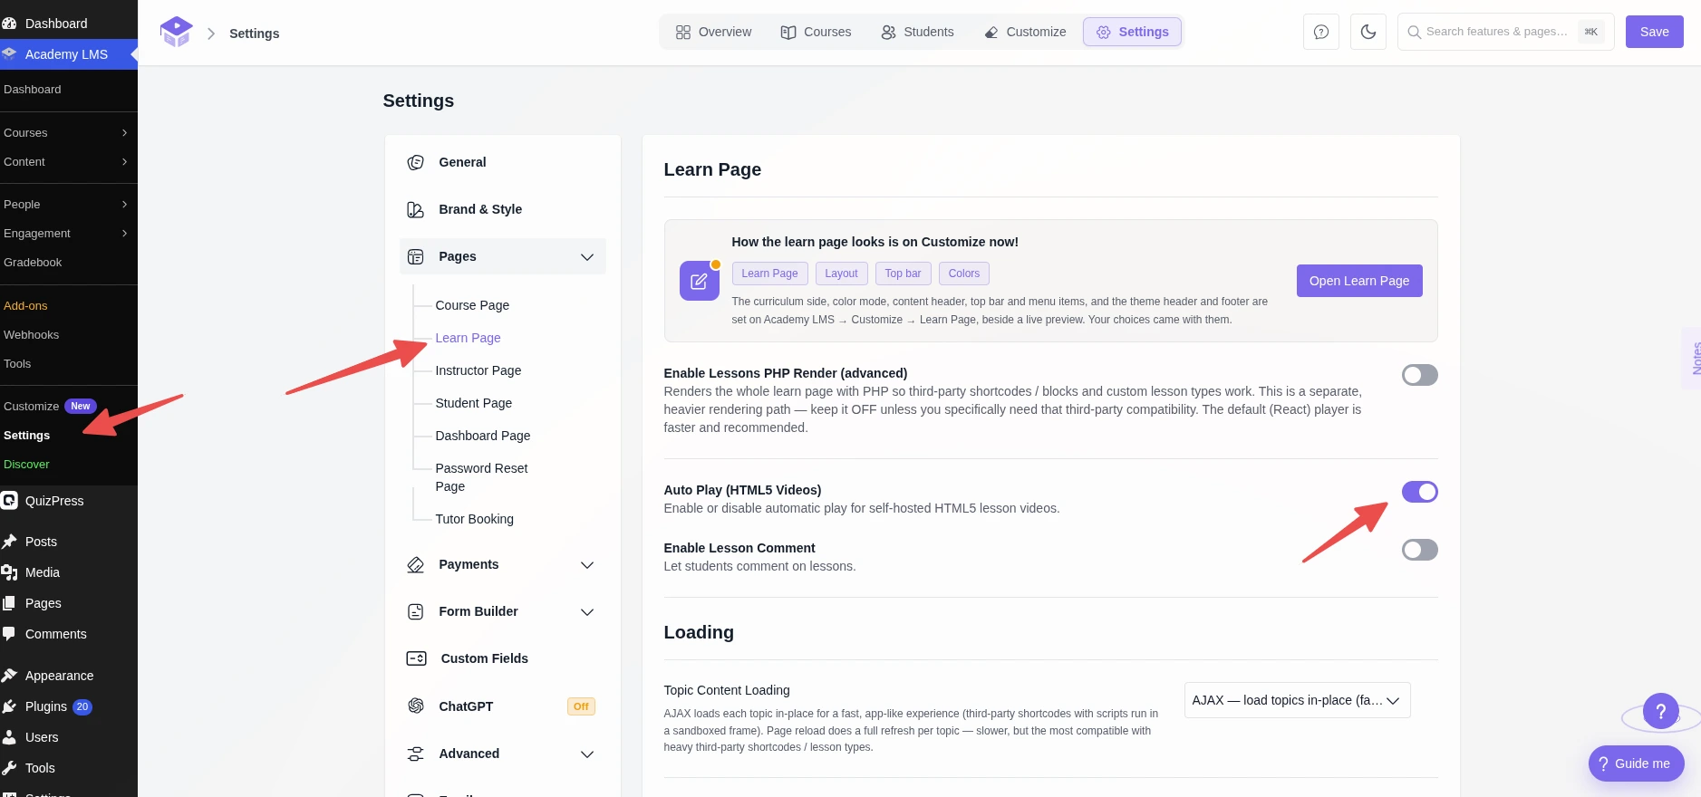
Task: Click the Plugins icon in sidebar
Action: 10,706
